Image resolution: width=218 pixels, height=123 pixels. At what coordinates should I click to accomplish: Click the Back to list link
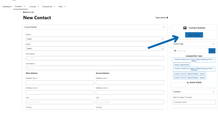pos(28,12)
